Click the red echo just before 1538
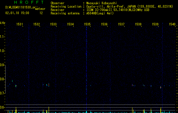Screen dimensions: 178x113 pos(132,85)
